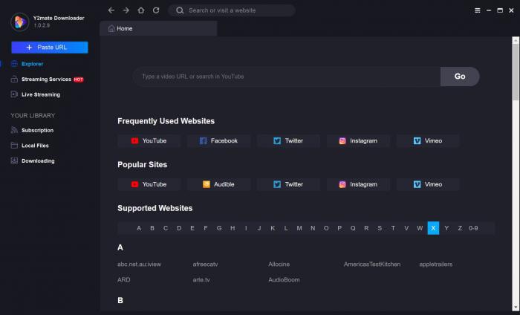Jump to letter K in alphabet index
The width and height of the screenshot is (520, 315).
pyautogui.click(x=273, y=228)
